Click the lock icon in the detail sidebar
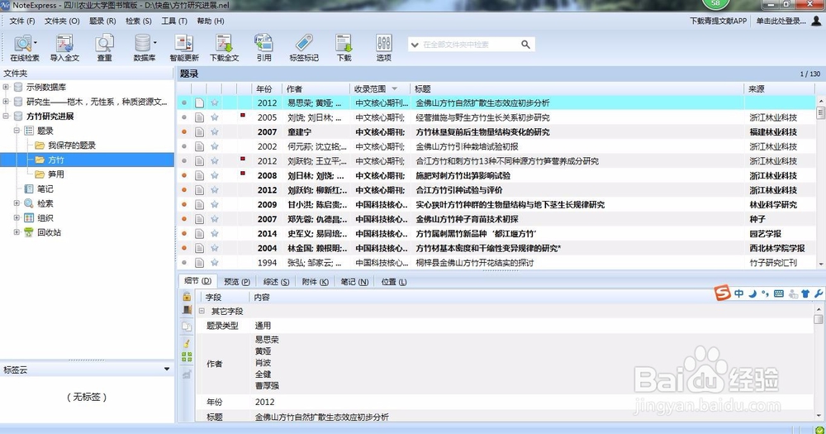This screenshot has width=826, height=434. pyautogui.click(x=187, y=297)
